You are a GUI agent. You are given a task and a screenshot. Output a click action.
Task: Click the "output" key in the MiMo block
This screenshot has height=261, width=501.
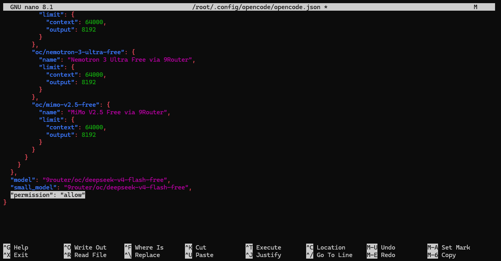(x=60, y=135)
